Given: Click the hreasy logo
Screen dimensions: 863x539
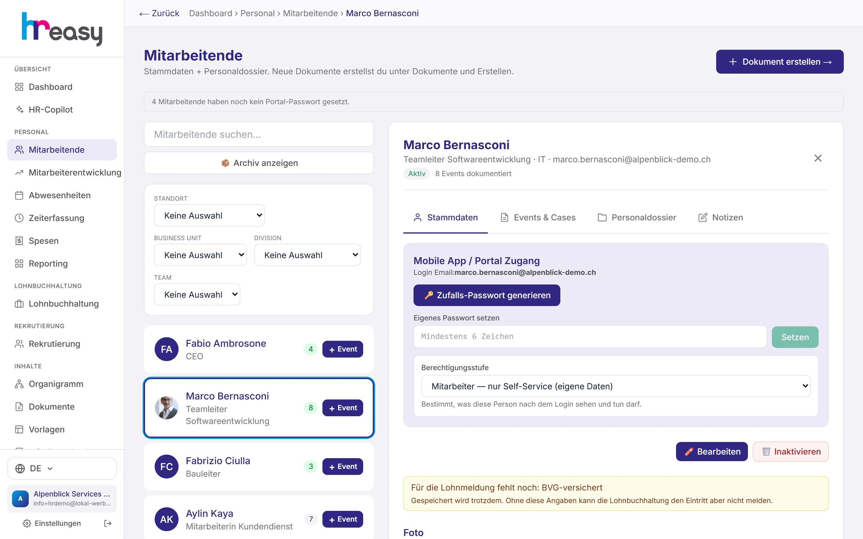Looking at the screenshot, I should coord(62,29).
